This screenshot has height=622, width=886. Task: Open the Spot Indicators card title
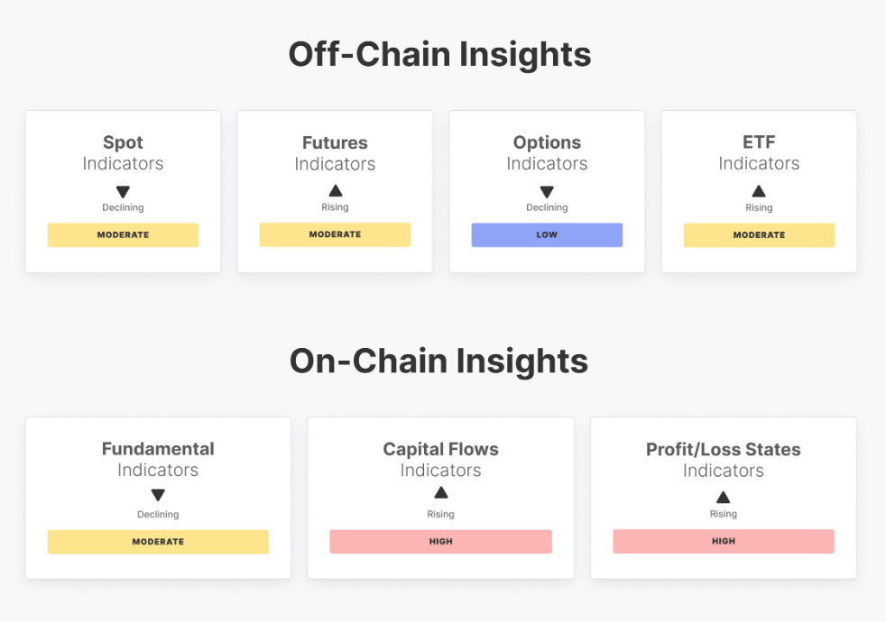tap(123, 153)
